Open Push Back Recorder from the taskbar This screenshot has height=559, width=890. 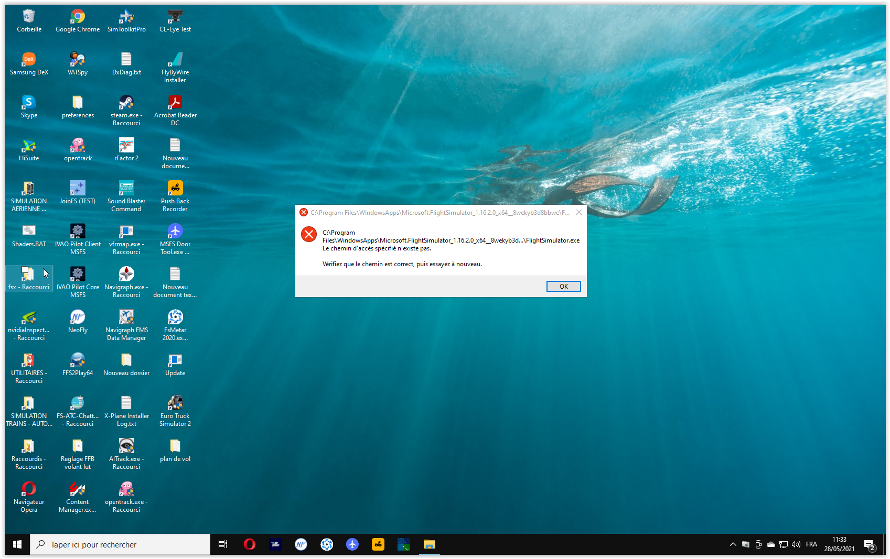(x=378, y=544)
